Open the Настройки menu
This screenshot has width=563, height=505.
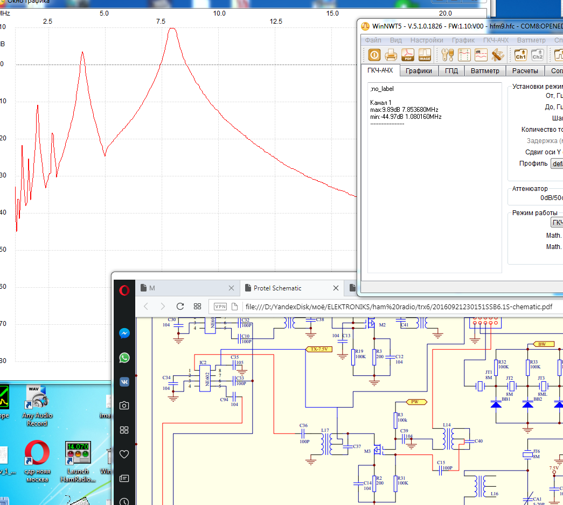pyautogui.click(x=427, y=40)
